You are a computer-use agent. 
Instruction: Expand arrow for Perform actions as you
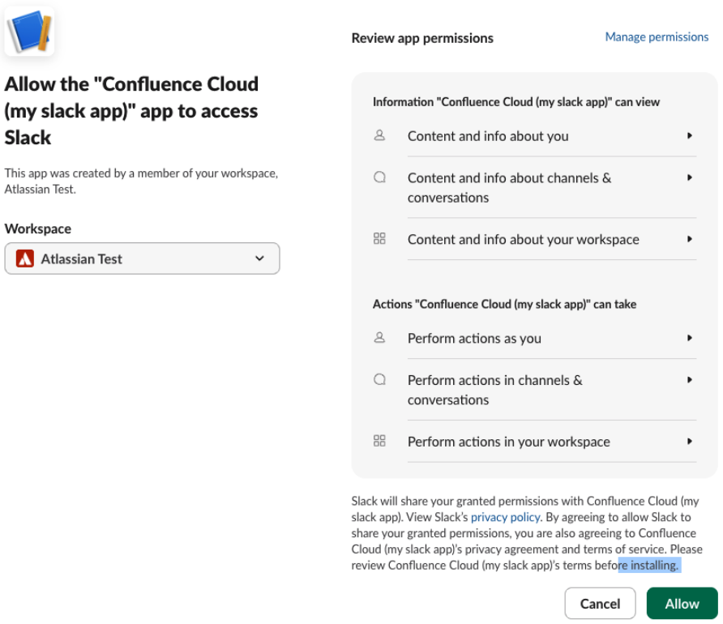[690, 338]
